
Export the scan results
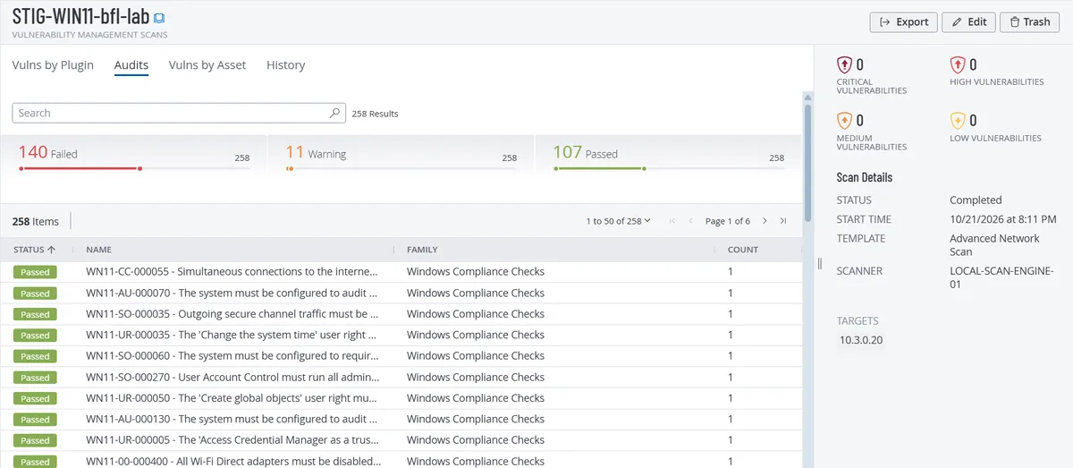point(904,21)
